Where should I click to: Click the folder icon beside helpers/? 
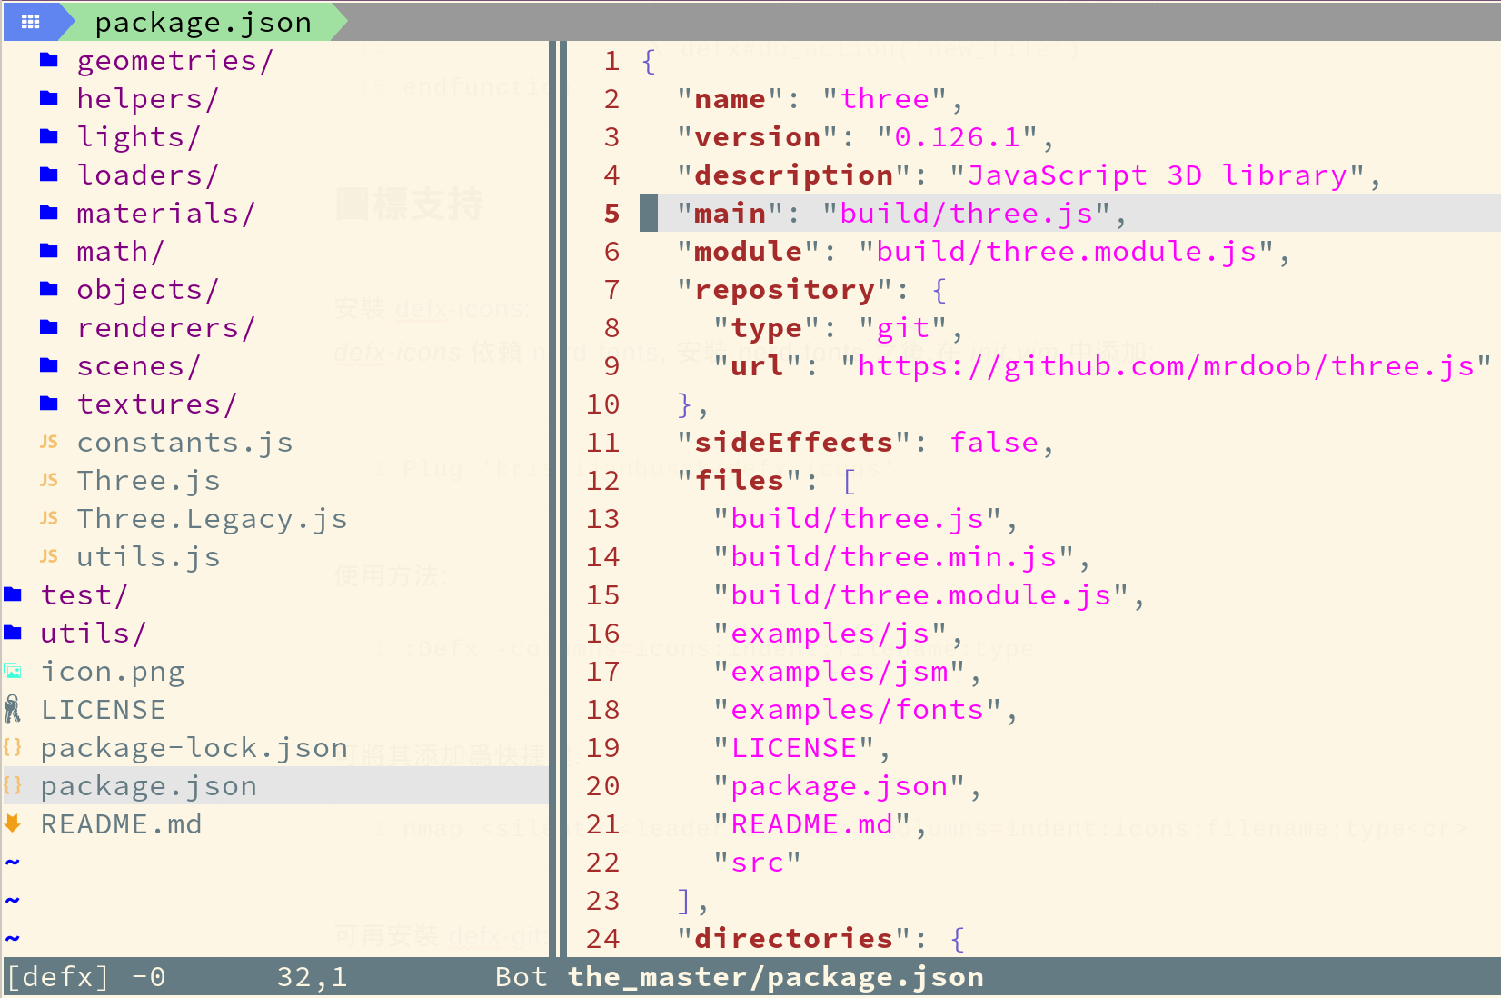tap(49, 98)
